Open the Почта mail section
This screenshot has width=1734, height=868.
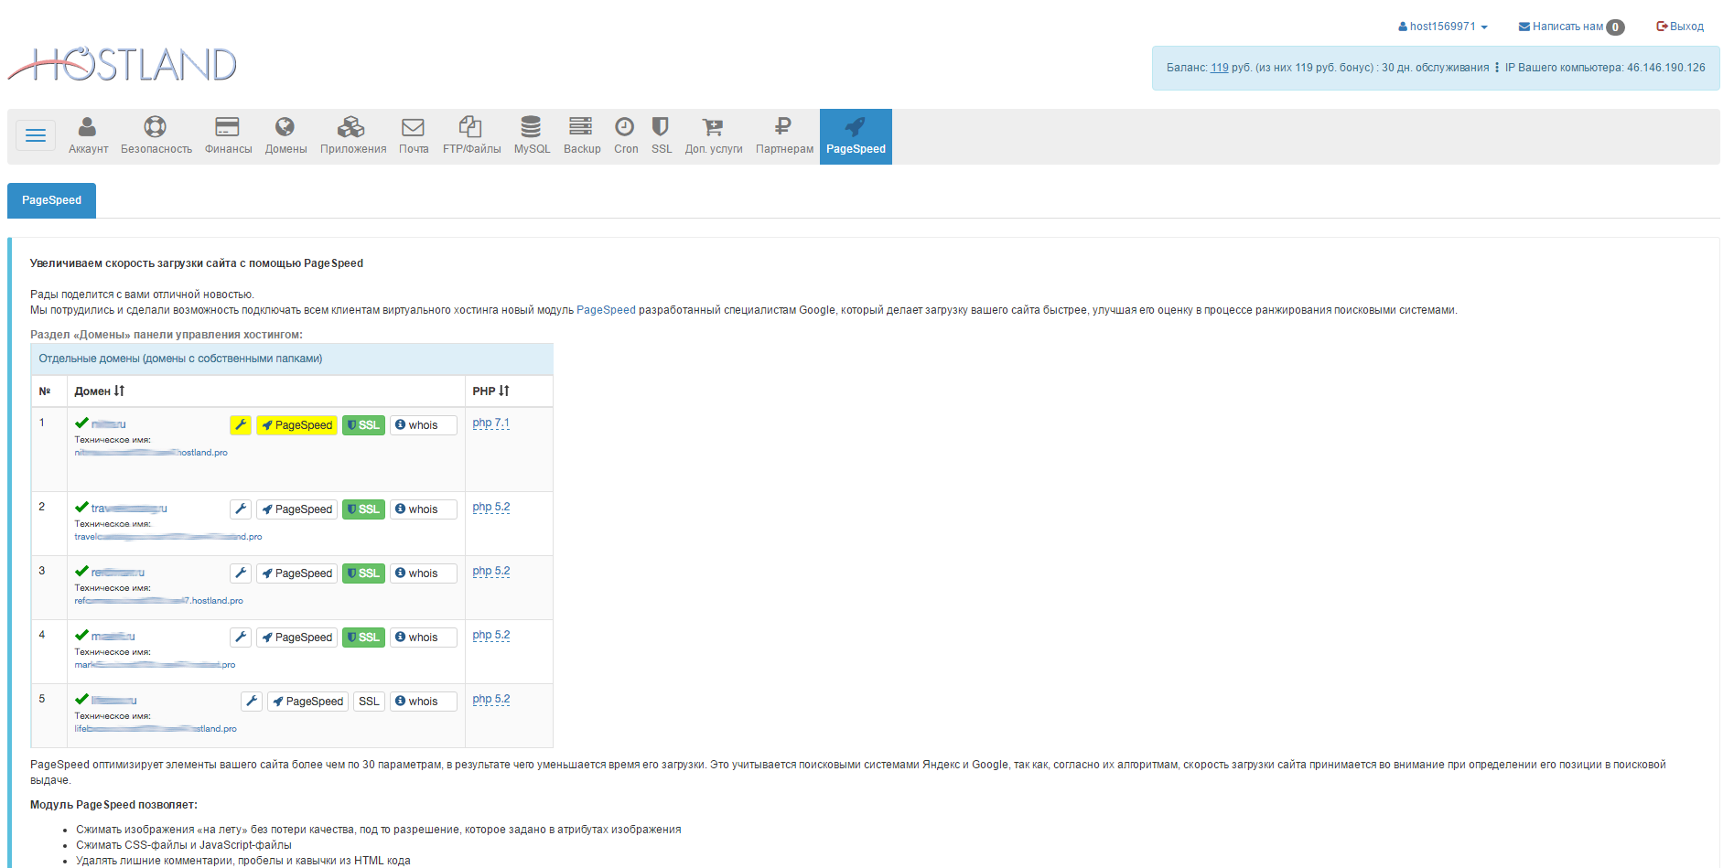coord(414,136)
